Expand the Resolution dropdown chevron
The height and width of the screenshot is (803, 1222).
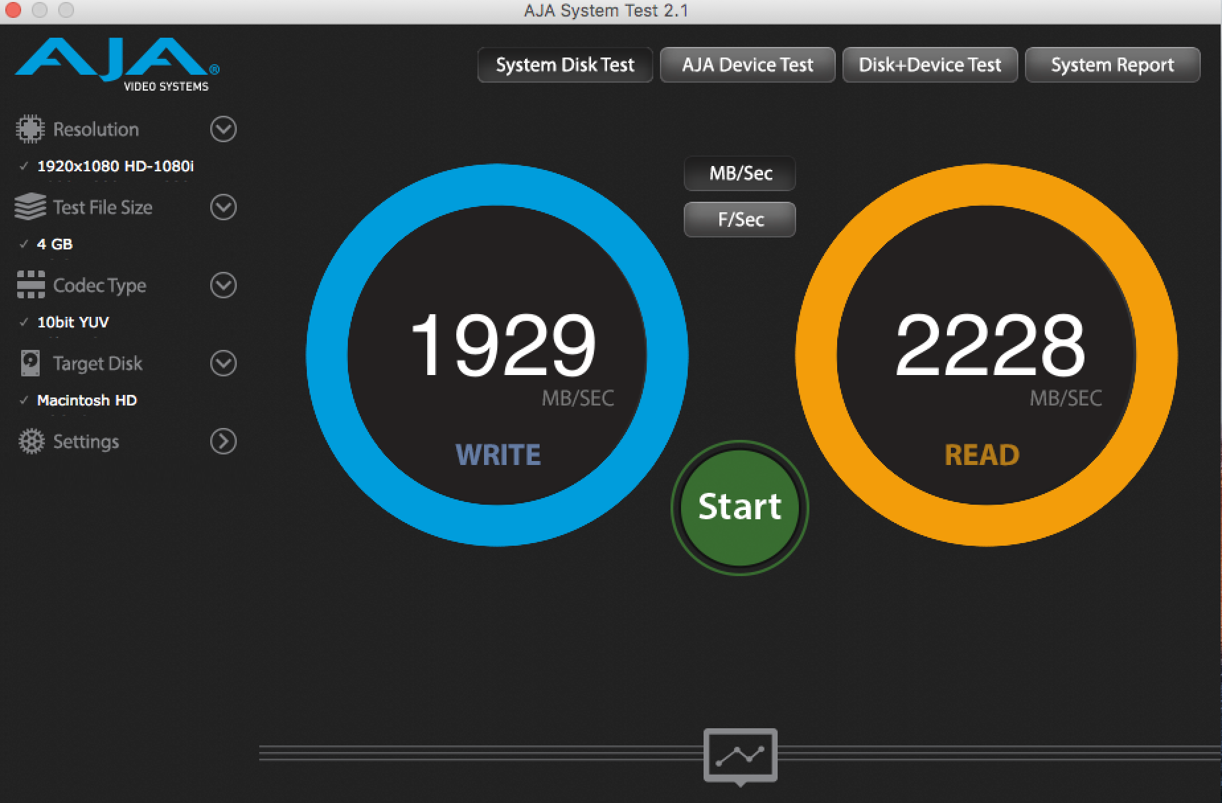(224, 129)
